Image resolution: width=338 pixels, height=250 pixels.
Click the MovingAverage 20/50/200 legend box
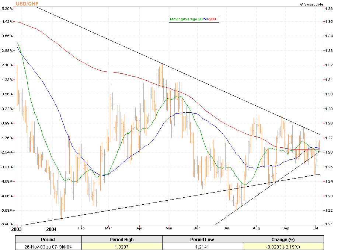click(x=194, y=19)
